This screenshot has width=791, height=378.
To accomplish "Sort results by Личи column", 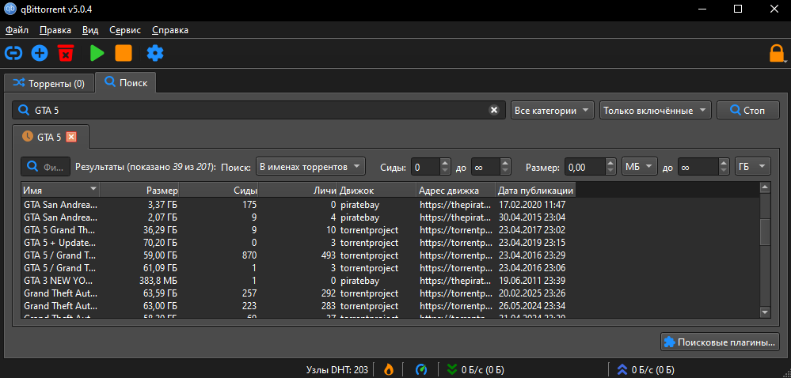I will [x=298, y=191].
